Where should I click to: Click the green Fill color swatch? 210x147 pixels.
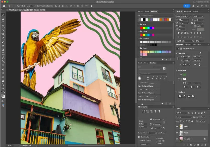click(184, 75)
